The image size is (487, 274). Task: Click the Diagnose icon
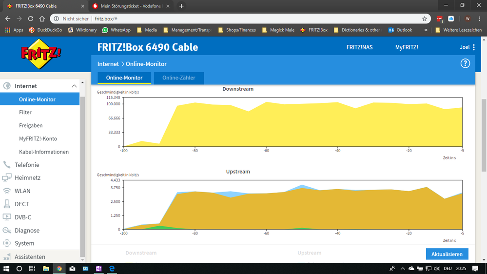point(7,230)
